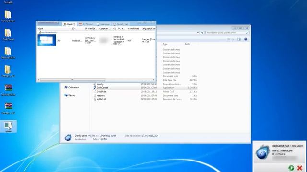Toggle the Explorer preview pane icon
The width and height of the screenshot is (307, 172).
pyautogui.click(x=239, y=39)
